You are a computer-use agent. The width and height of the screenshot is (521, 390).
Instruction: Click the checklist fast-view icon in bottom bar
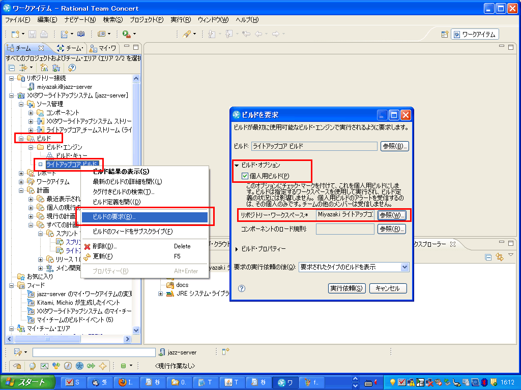(44, 366)
